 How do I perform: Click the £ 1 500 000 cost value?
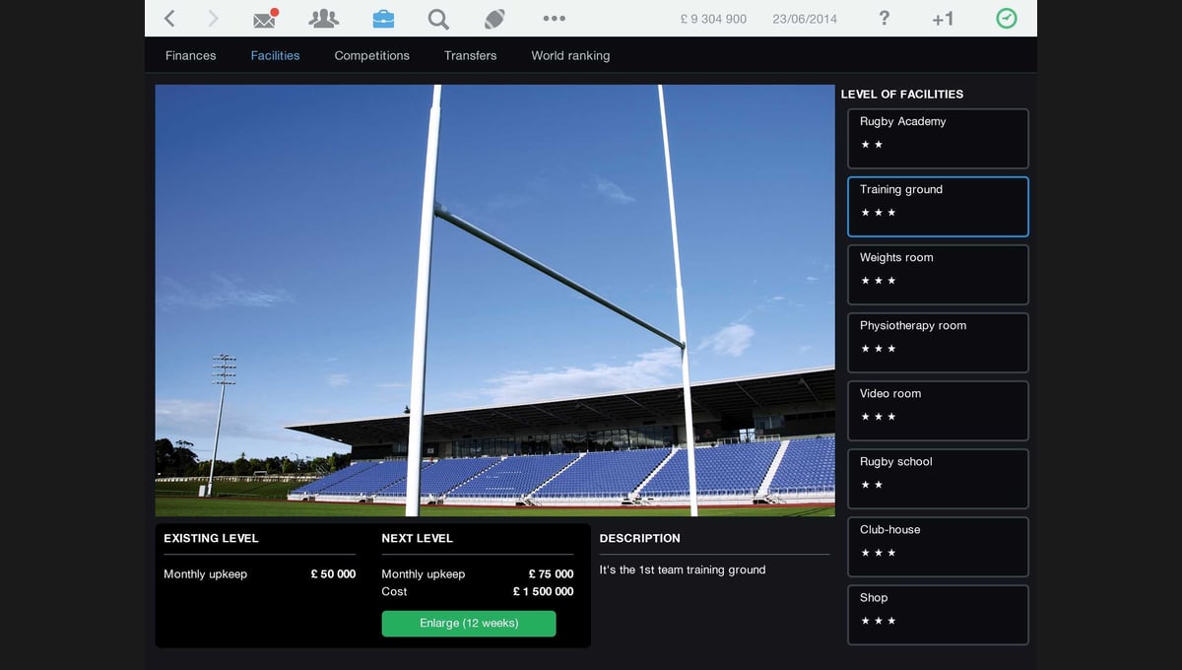click(543, 591)
